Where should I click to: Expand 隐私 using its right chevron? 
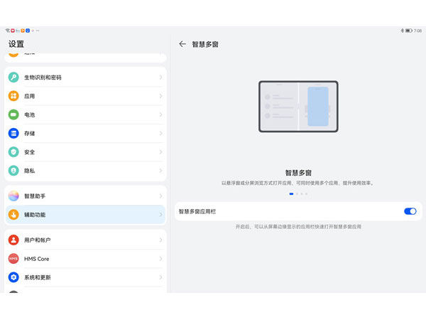(x=160, y=171)
